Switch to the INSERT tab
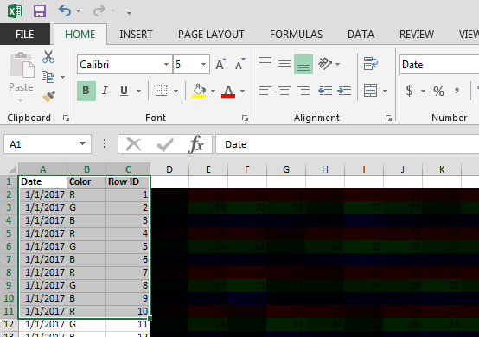 [x=136, y=35]
